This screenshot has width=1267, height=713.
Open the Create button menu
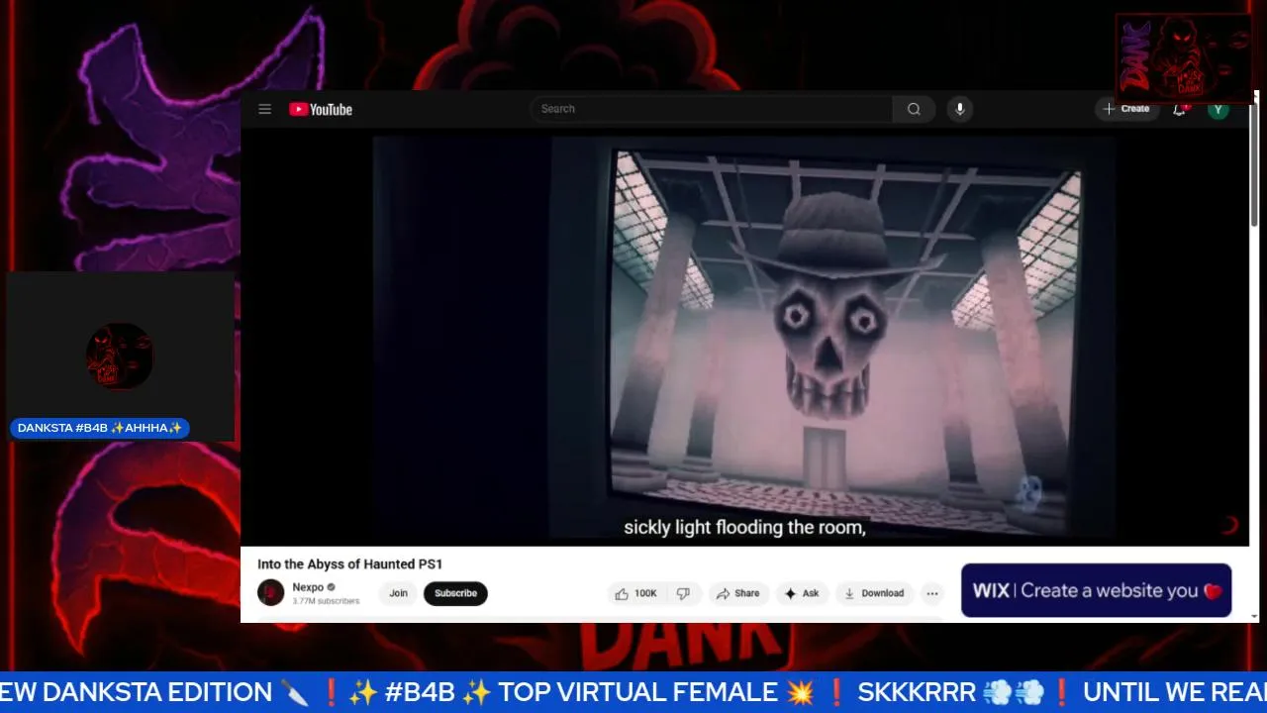coord(1126,109)
